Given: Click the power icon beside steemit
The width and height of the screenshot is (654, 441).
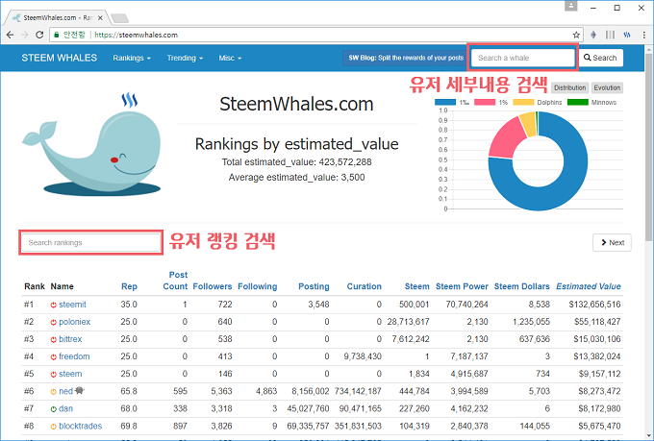Looking at the screenshot, I should 54,305.
